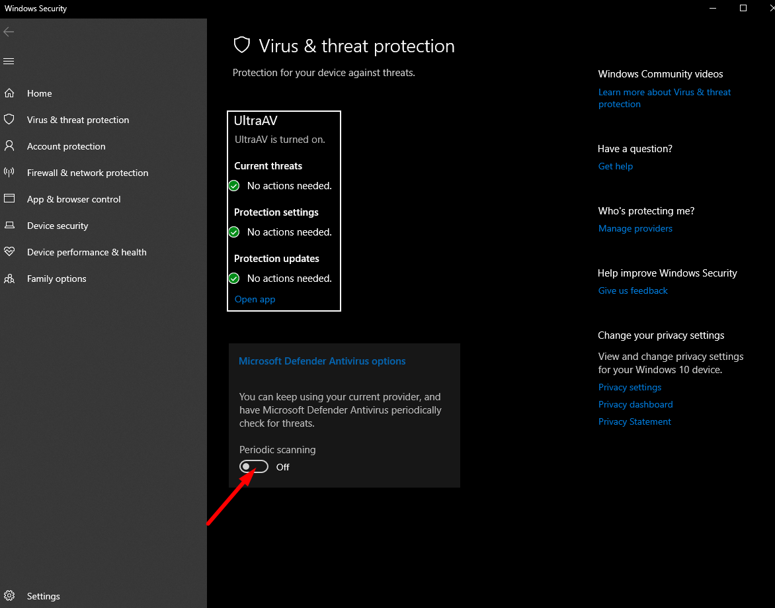Click the Family options people icon
The image size is (775, 608).
click(9, 279)
